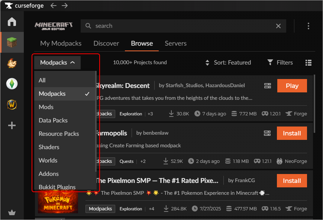Open the premium crown icon
Image resolution: width=323 pixels, height=220 pixels.
(12, 212)
